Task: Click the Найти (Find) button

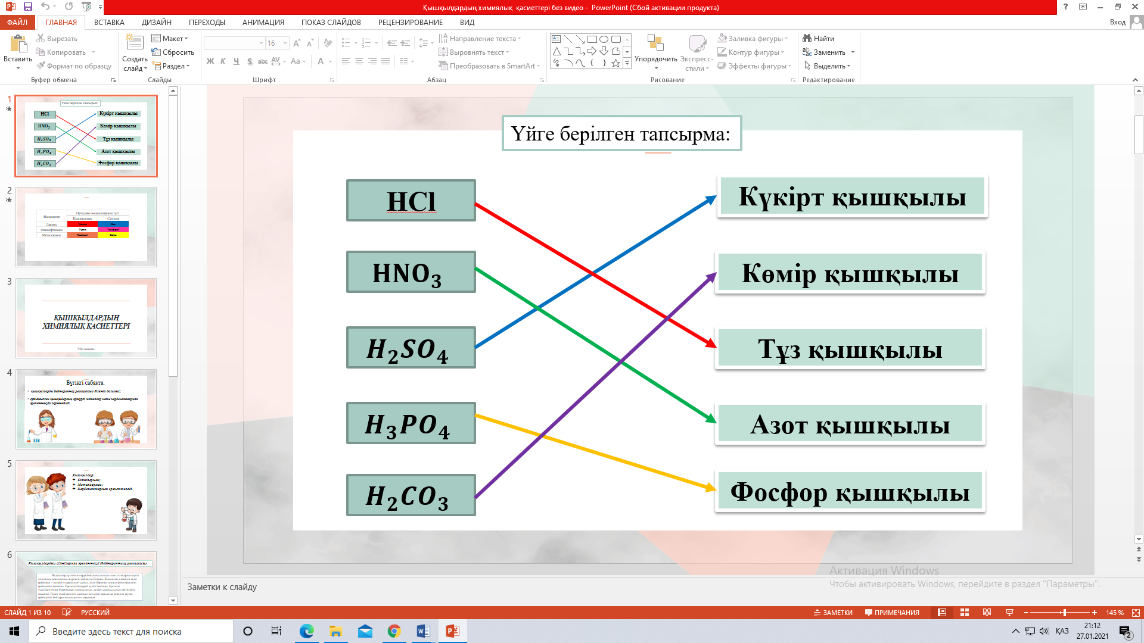Action: pyautogui.click(x=818, y=39)
